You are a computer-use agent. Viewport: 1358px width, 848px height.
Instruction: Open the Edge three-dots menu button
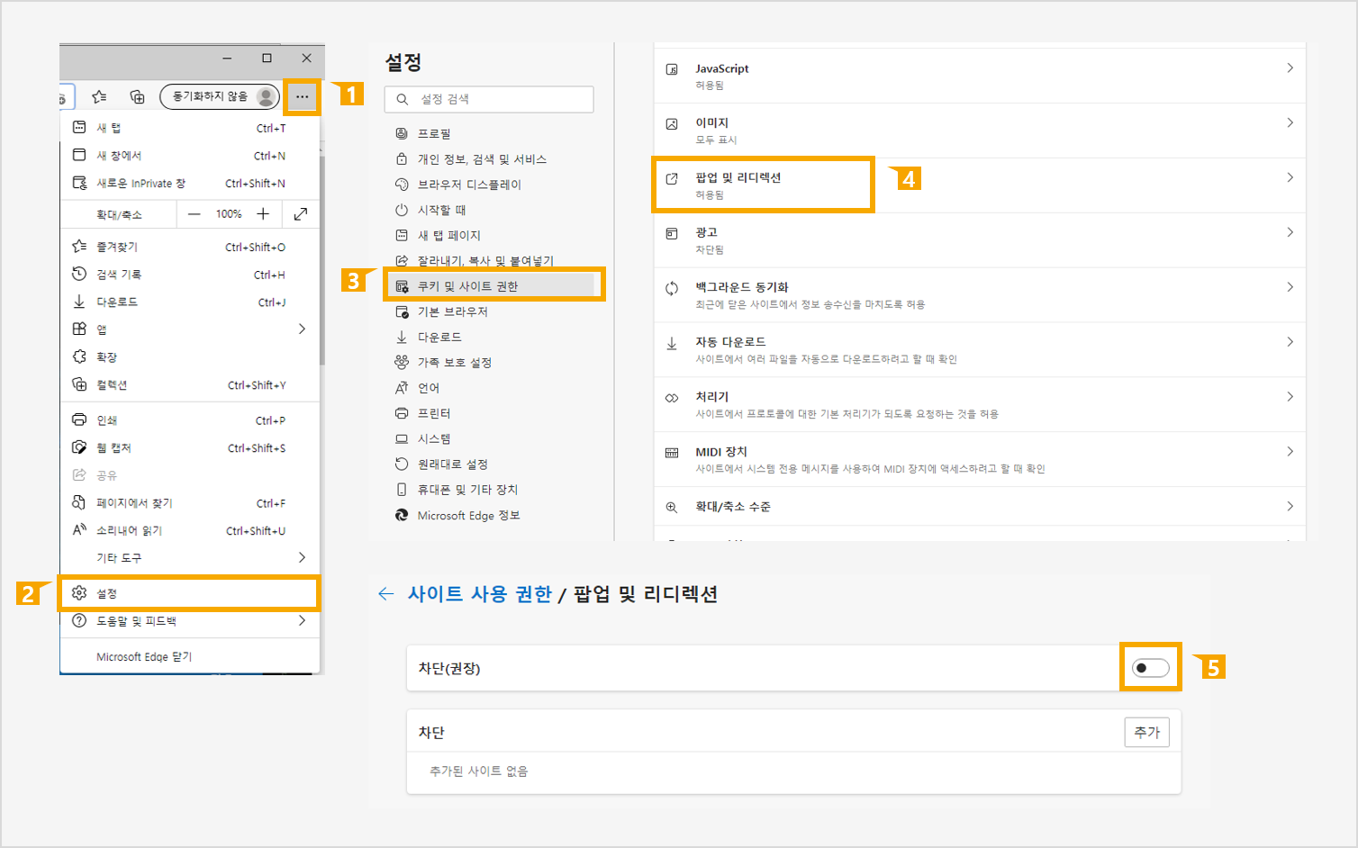coord(302,96)
